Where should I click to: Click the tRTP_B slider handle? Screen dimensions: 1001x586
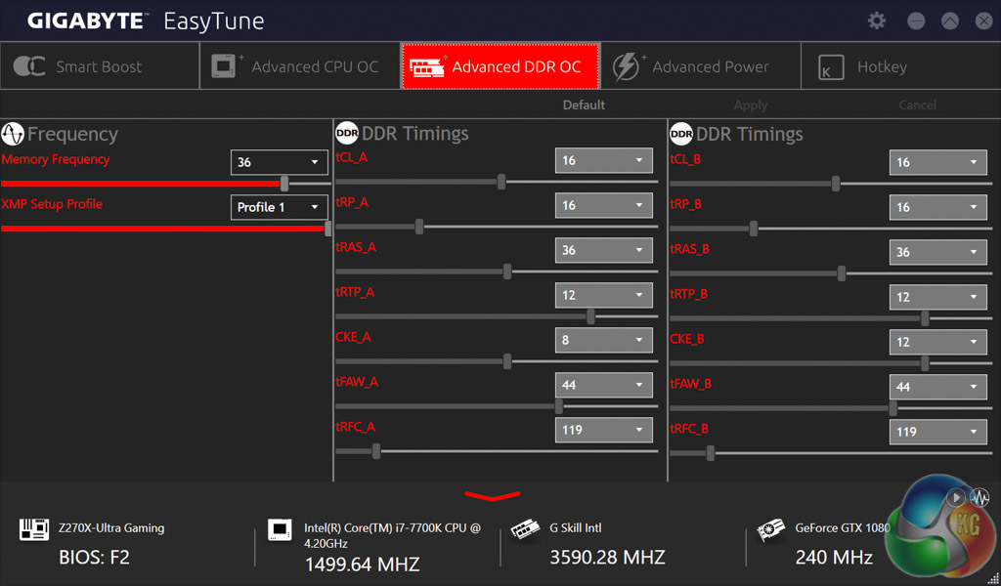pyautogui.click(x=925, y=318)
